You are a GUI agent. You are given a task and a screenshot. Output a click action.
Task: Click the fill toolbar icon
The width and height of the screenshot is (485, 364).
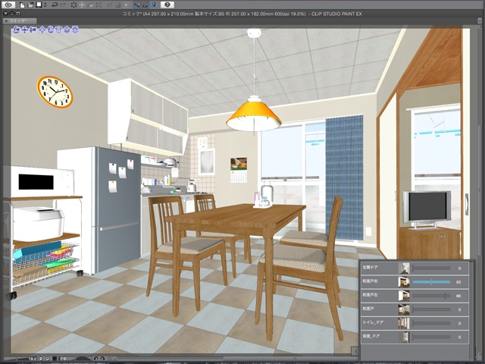[90, 5]
